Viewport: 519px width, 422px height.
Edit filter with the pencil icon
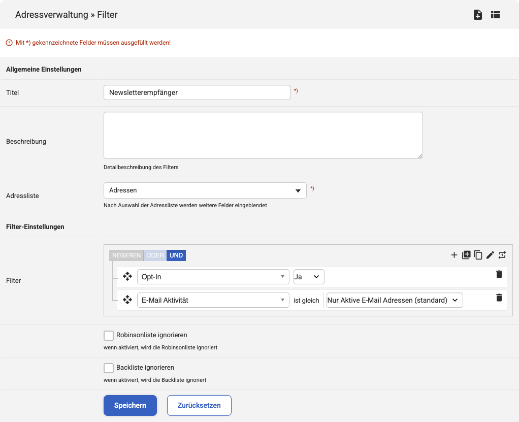490,255
